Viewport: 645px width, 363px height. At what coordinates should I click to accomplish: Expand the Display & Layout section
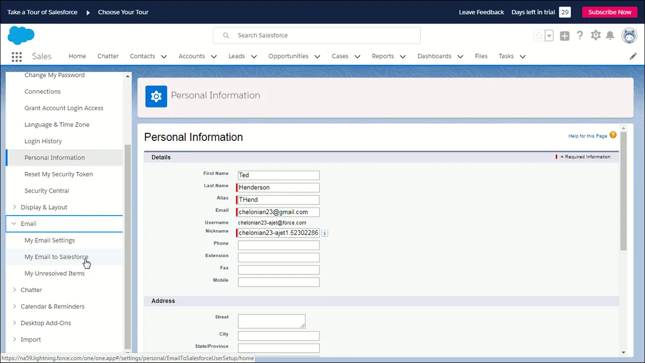[x=15, y=207]
